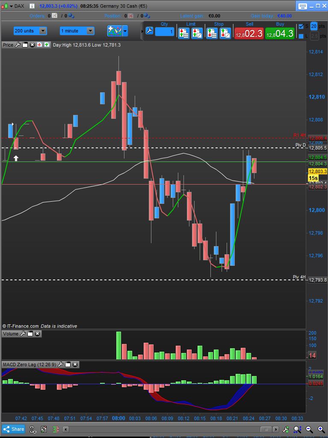The height and width of the screenshot is (438, 328).
Task: Close the MACD Zero Lag panel
Action: [75, 364]
